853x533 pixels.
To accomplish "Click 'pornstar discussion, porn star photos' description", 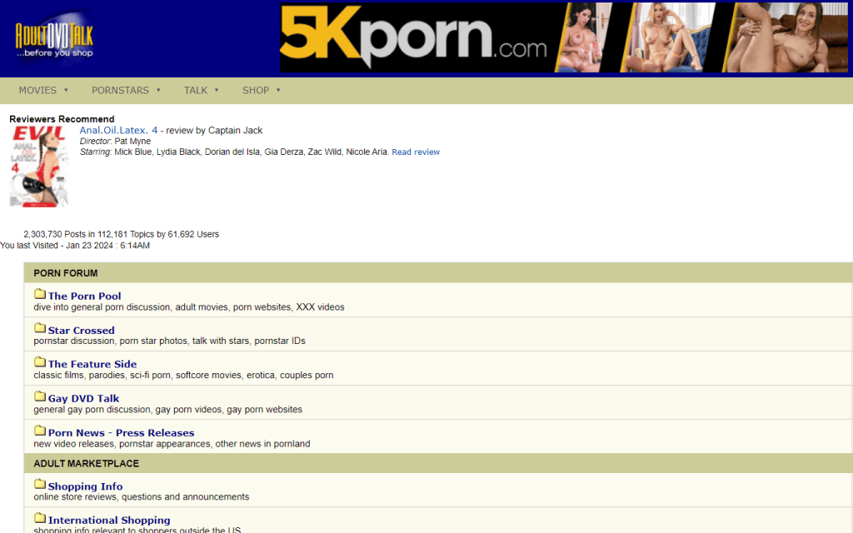I will click(x=169, y=341).
